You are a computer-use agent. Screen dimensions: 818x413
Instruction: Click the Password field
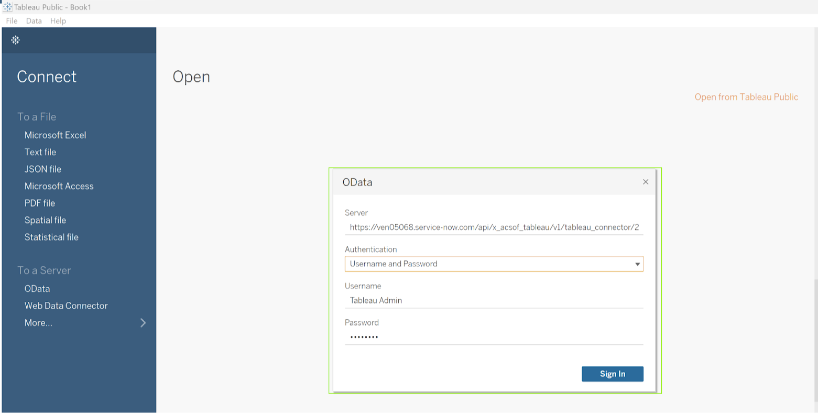point(494,336)
